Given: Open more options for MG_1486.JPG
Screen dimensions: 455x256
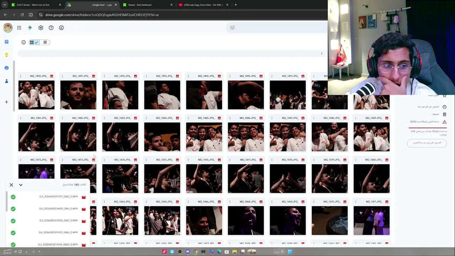Looking at the screenshot, I should 230,118.
